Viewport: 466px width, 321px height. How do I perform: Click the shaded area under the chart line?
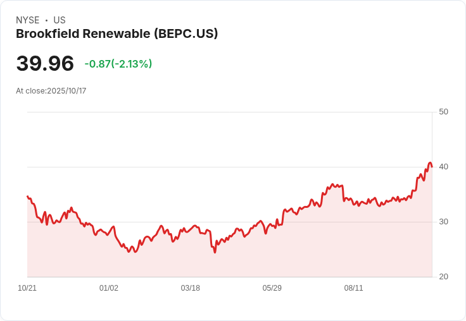(x=253, y=259)
